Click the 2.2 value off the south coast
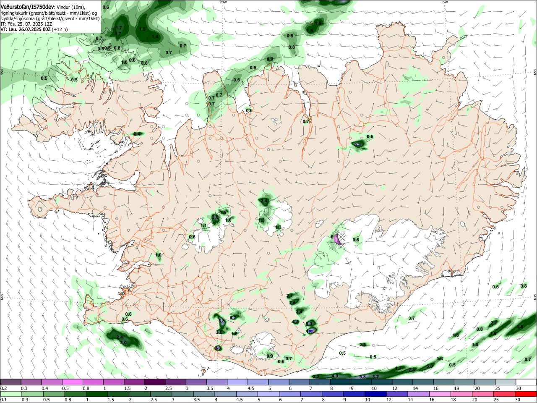Image resolution: width=537 pixels, height=403 pixels. (x=316, y=377)
